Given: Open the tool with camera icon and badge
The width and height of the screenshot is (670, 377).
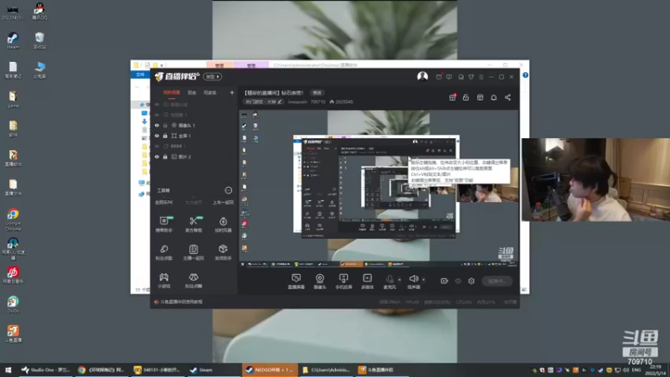Looking at the screenshot, I should (164, 224).
